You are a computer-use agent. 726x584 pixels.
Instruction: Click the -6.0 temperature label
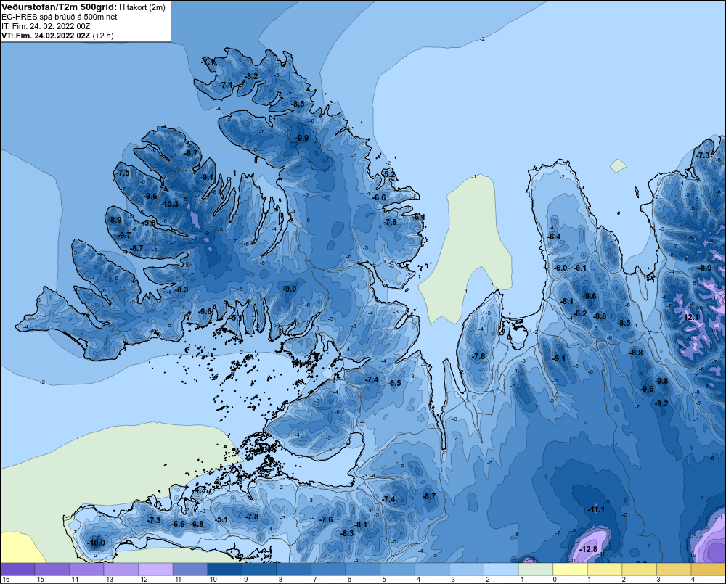tap(560, 268)
